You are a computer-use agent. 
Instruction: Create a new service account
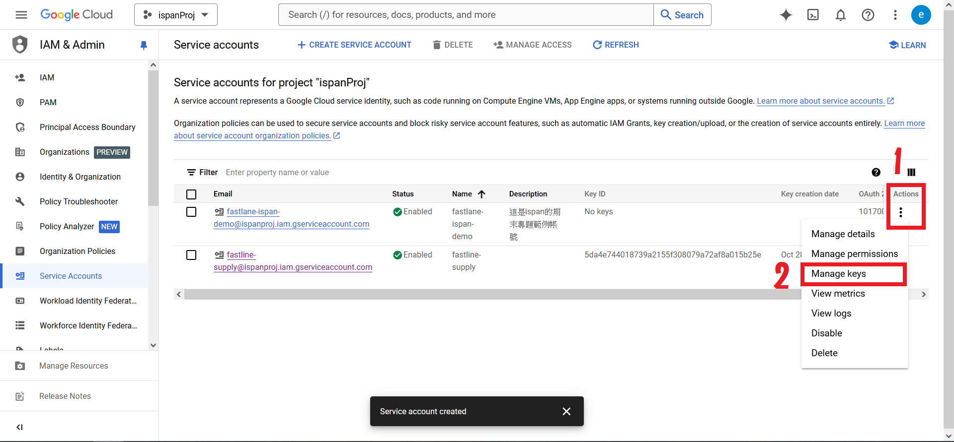pos(354,45)
